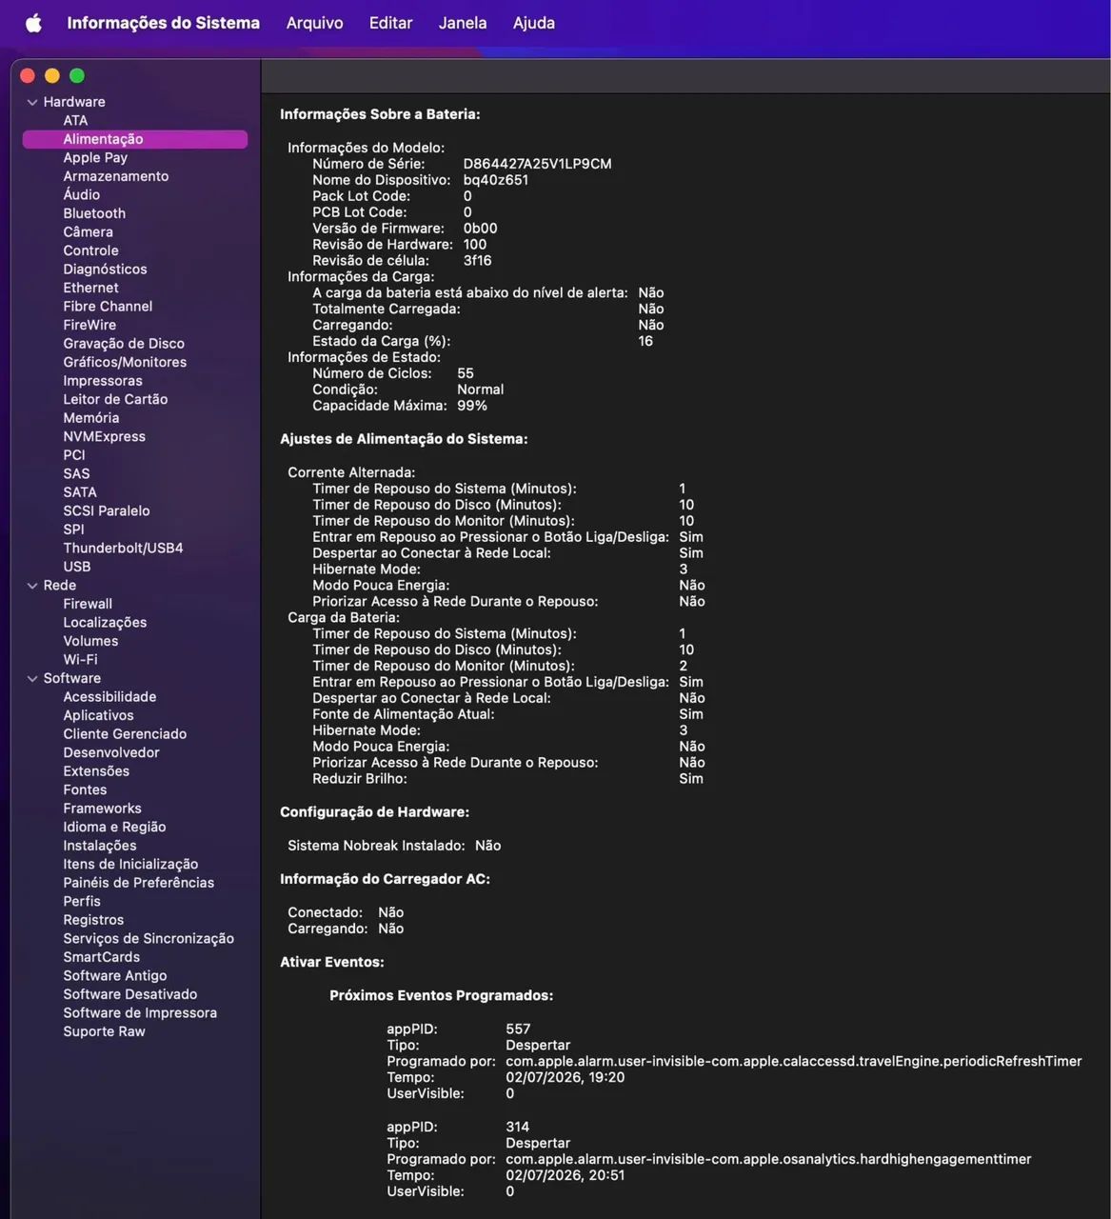Image resolution: width=1111 pixels, height=1219 pixels.
Task: Select SATA in the sidebar
Action: coord(80,492)
